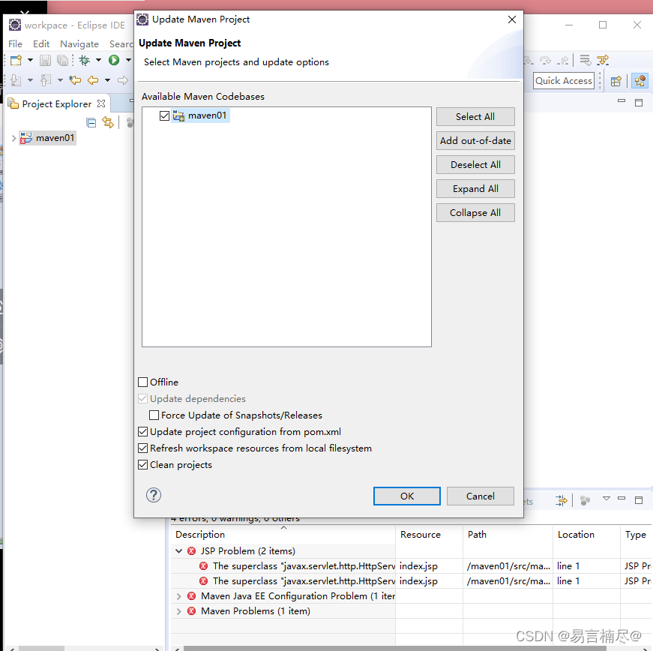Click the Save All icon in Eclipse toolbar
Image resolution: width=653 pixels, height=651 pixels.
[x=62, y=61]
